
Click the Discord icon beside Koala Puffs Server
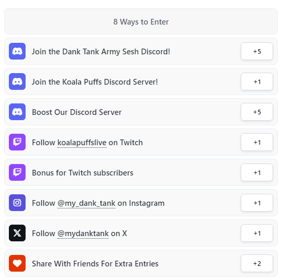point(17,81)
